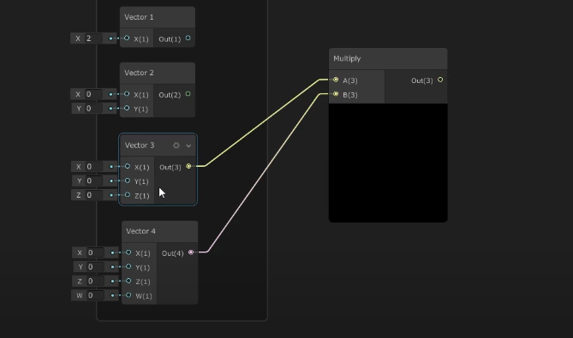Select the Vector 4 X(1) input port
This screenshot has width=573, height=338.
tap(128, 252)
